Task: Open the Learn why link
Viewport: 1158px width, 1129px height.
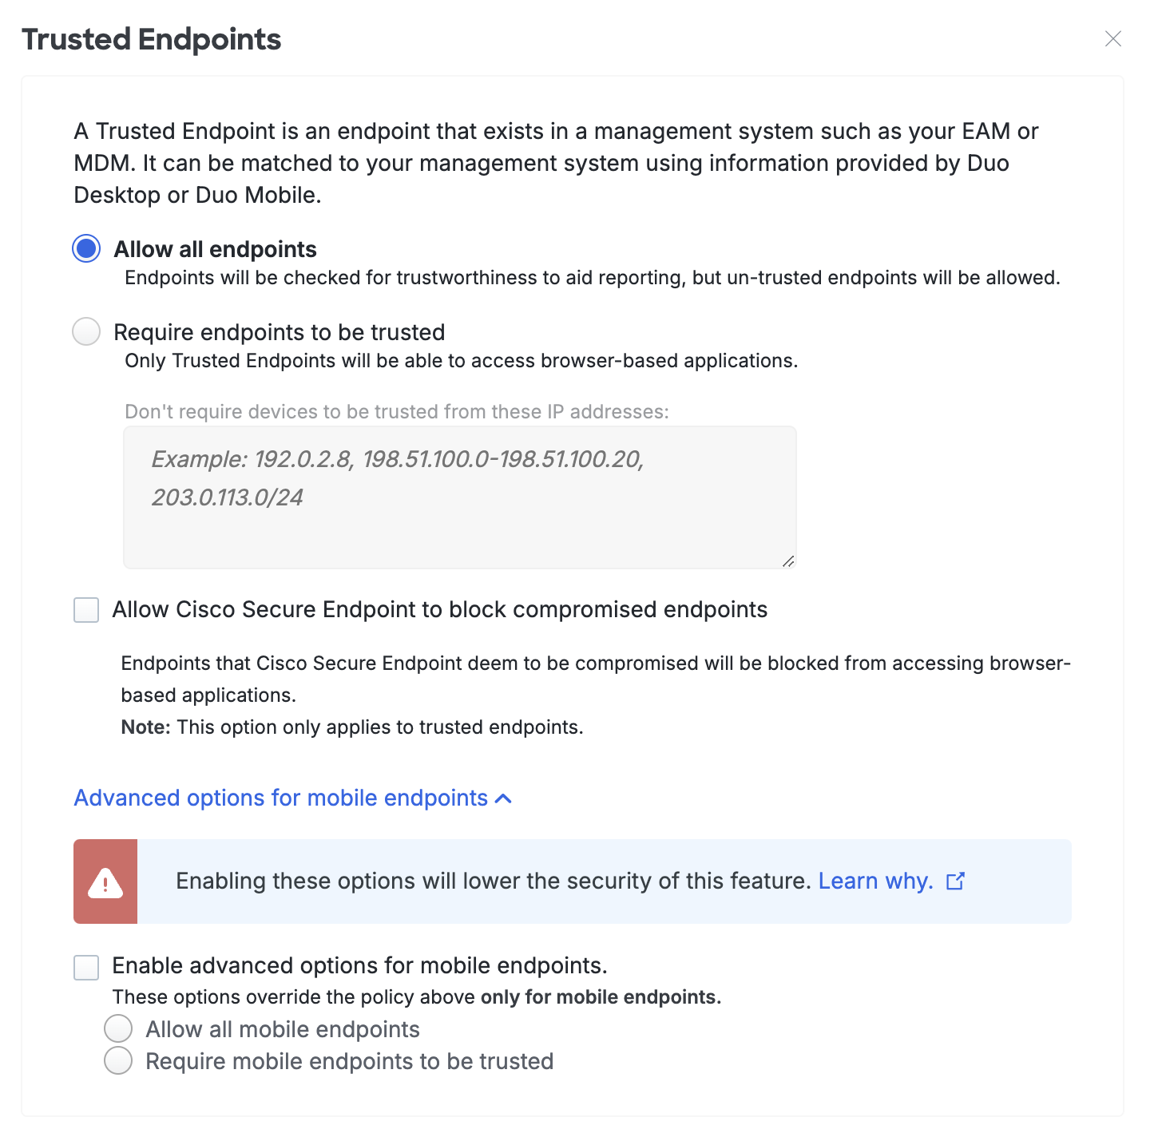Action: coord(875,881)
